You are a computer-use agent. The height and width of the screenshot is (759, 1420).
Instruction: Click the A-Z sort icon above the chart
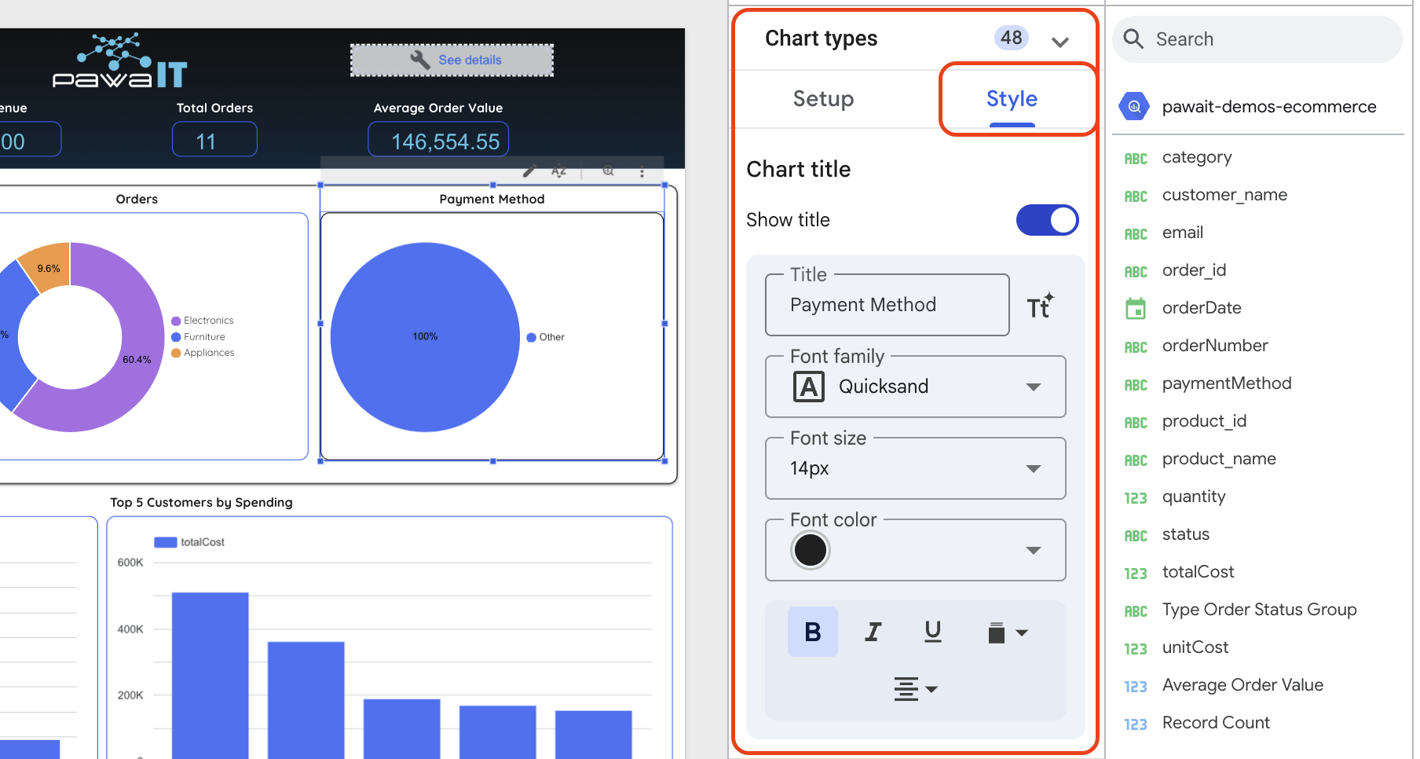[x=558, y=171]
